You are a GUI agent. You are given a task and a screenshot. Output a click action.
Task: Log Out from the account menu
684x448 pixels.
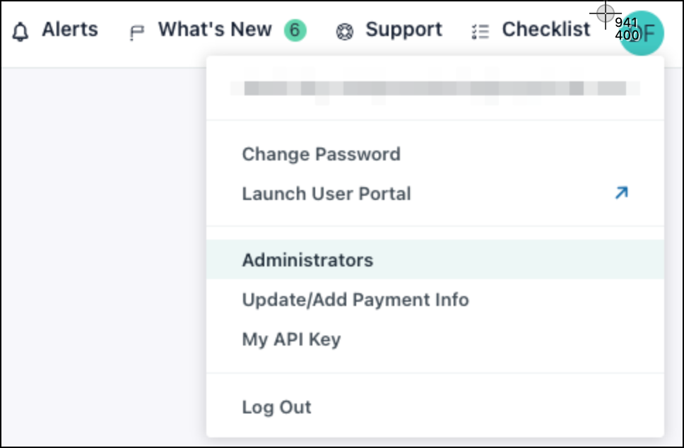pyautogui.click(x=276, y=407)
